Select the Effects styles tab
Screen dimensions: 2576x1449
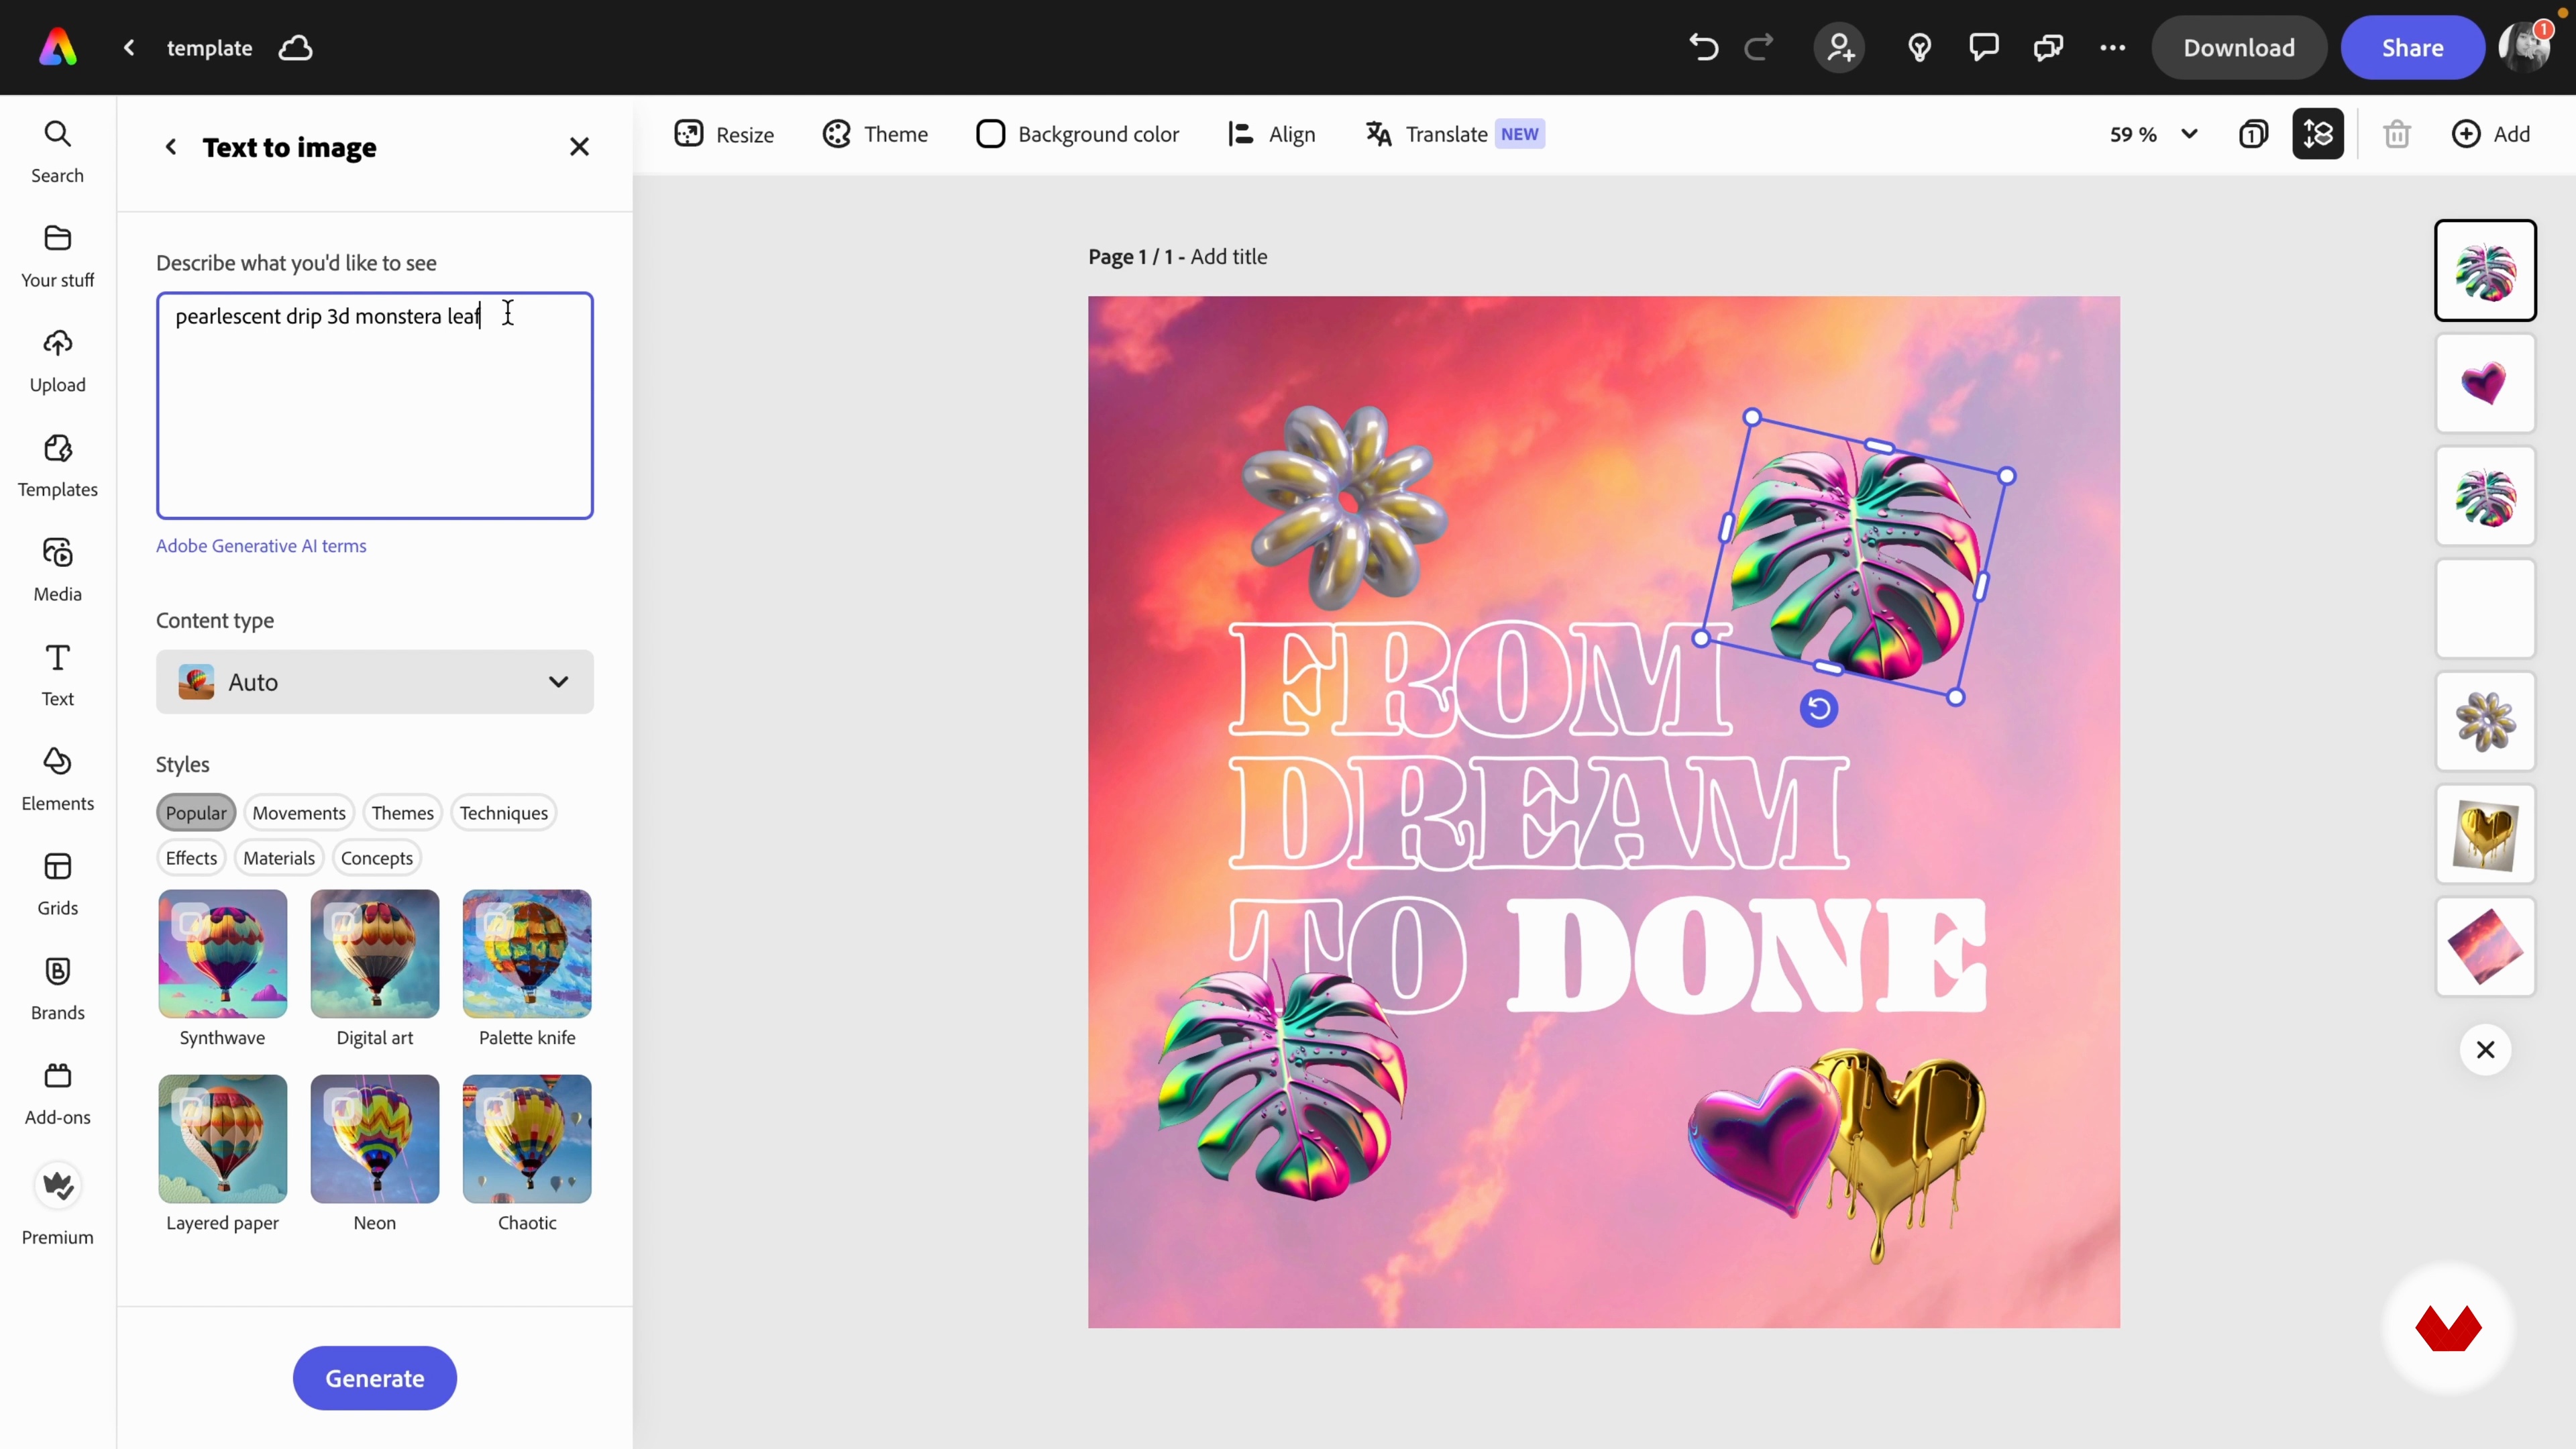(x=191, y=858)
